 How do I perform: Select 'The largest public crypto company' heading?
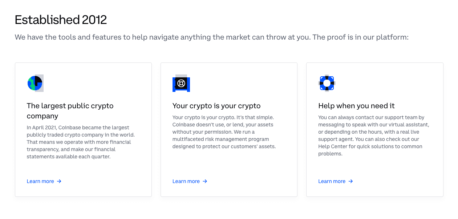tap(70, 111)
